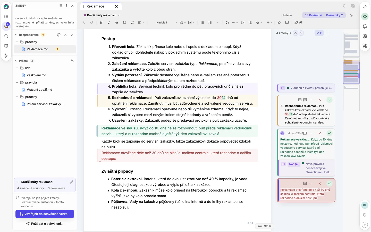
Task: Open the 'Proč (AI)' explanation
Action: (294, 164)
